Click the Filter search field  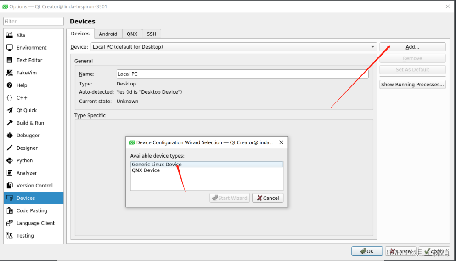tap(34, 21)
